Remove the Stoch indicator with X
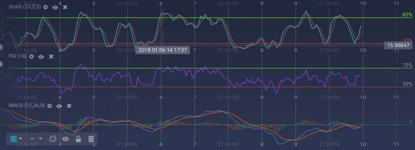Viewport: 415px width, 150px height. coord(65,7)
